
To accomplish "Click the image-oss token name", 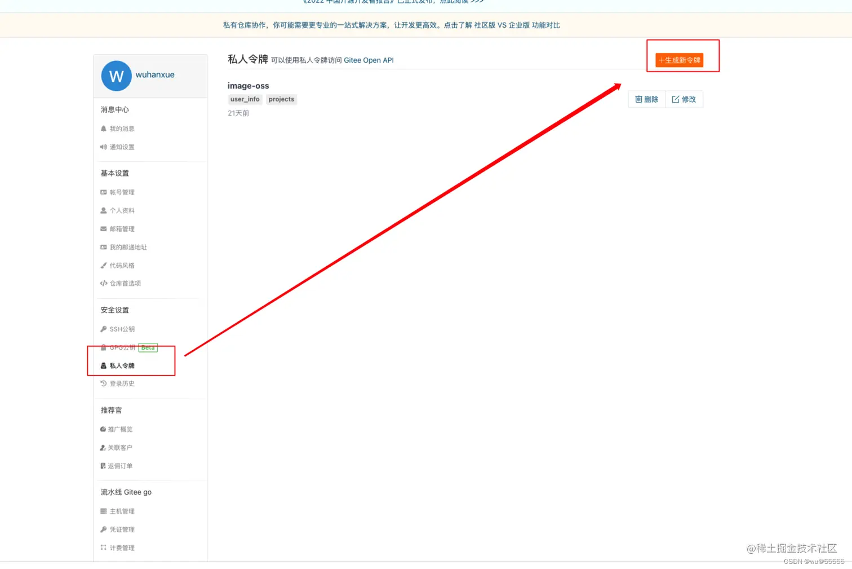I will click(248, 86).
